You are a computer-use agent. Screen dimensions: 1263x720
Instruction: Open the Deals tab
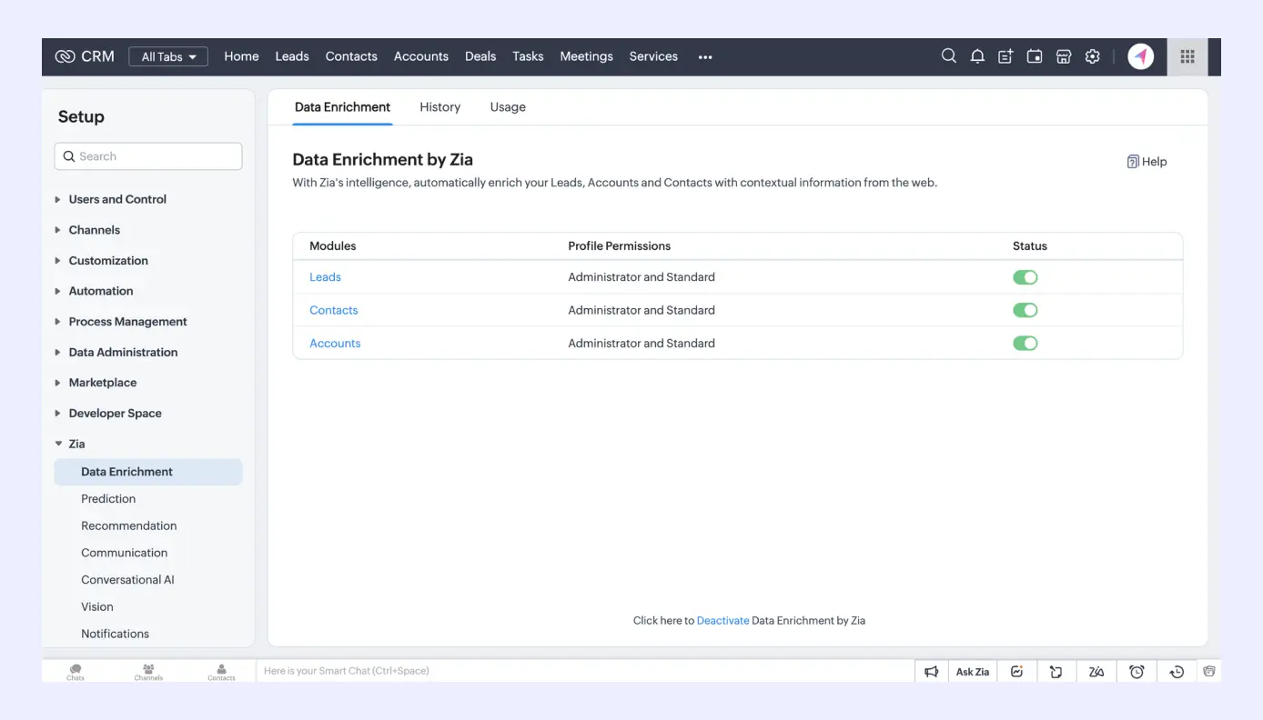click(x=480, y=56)
